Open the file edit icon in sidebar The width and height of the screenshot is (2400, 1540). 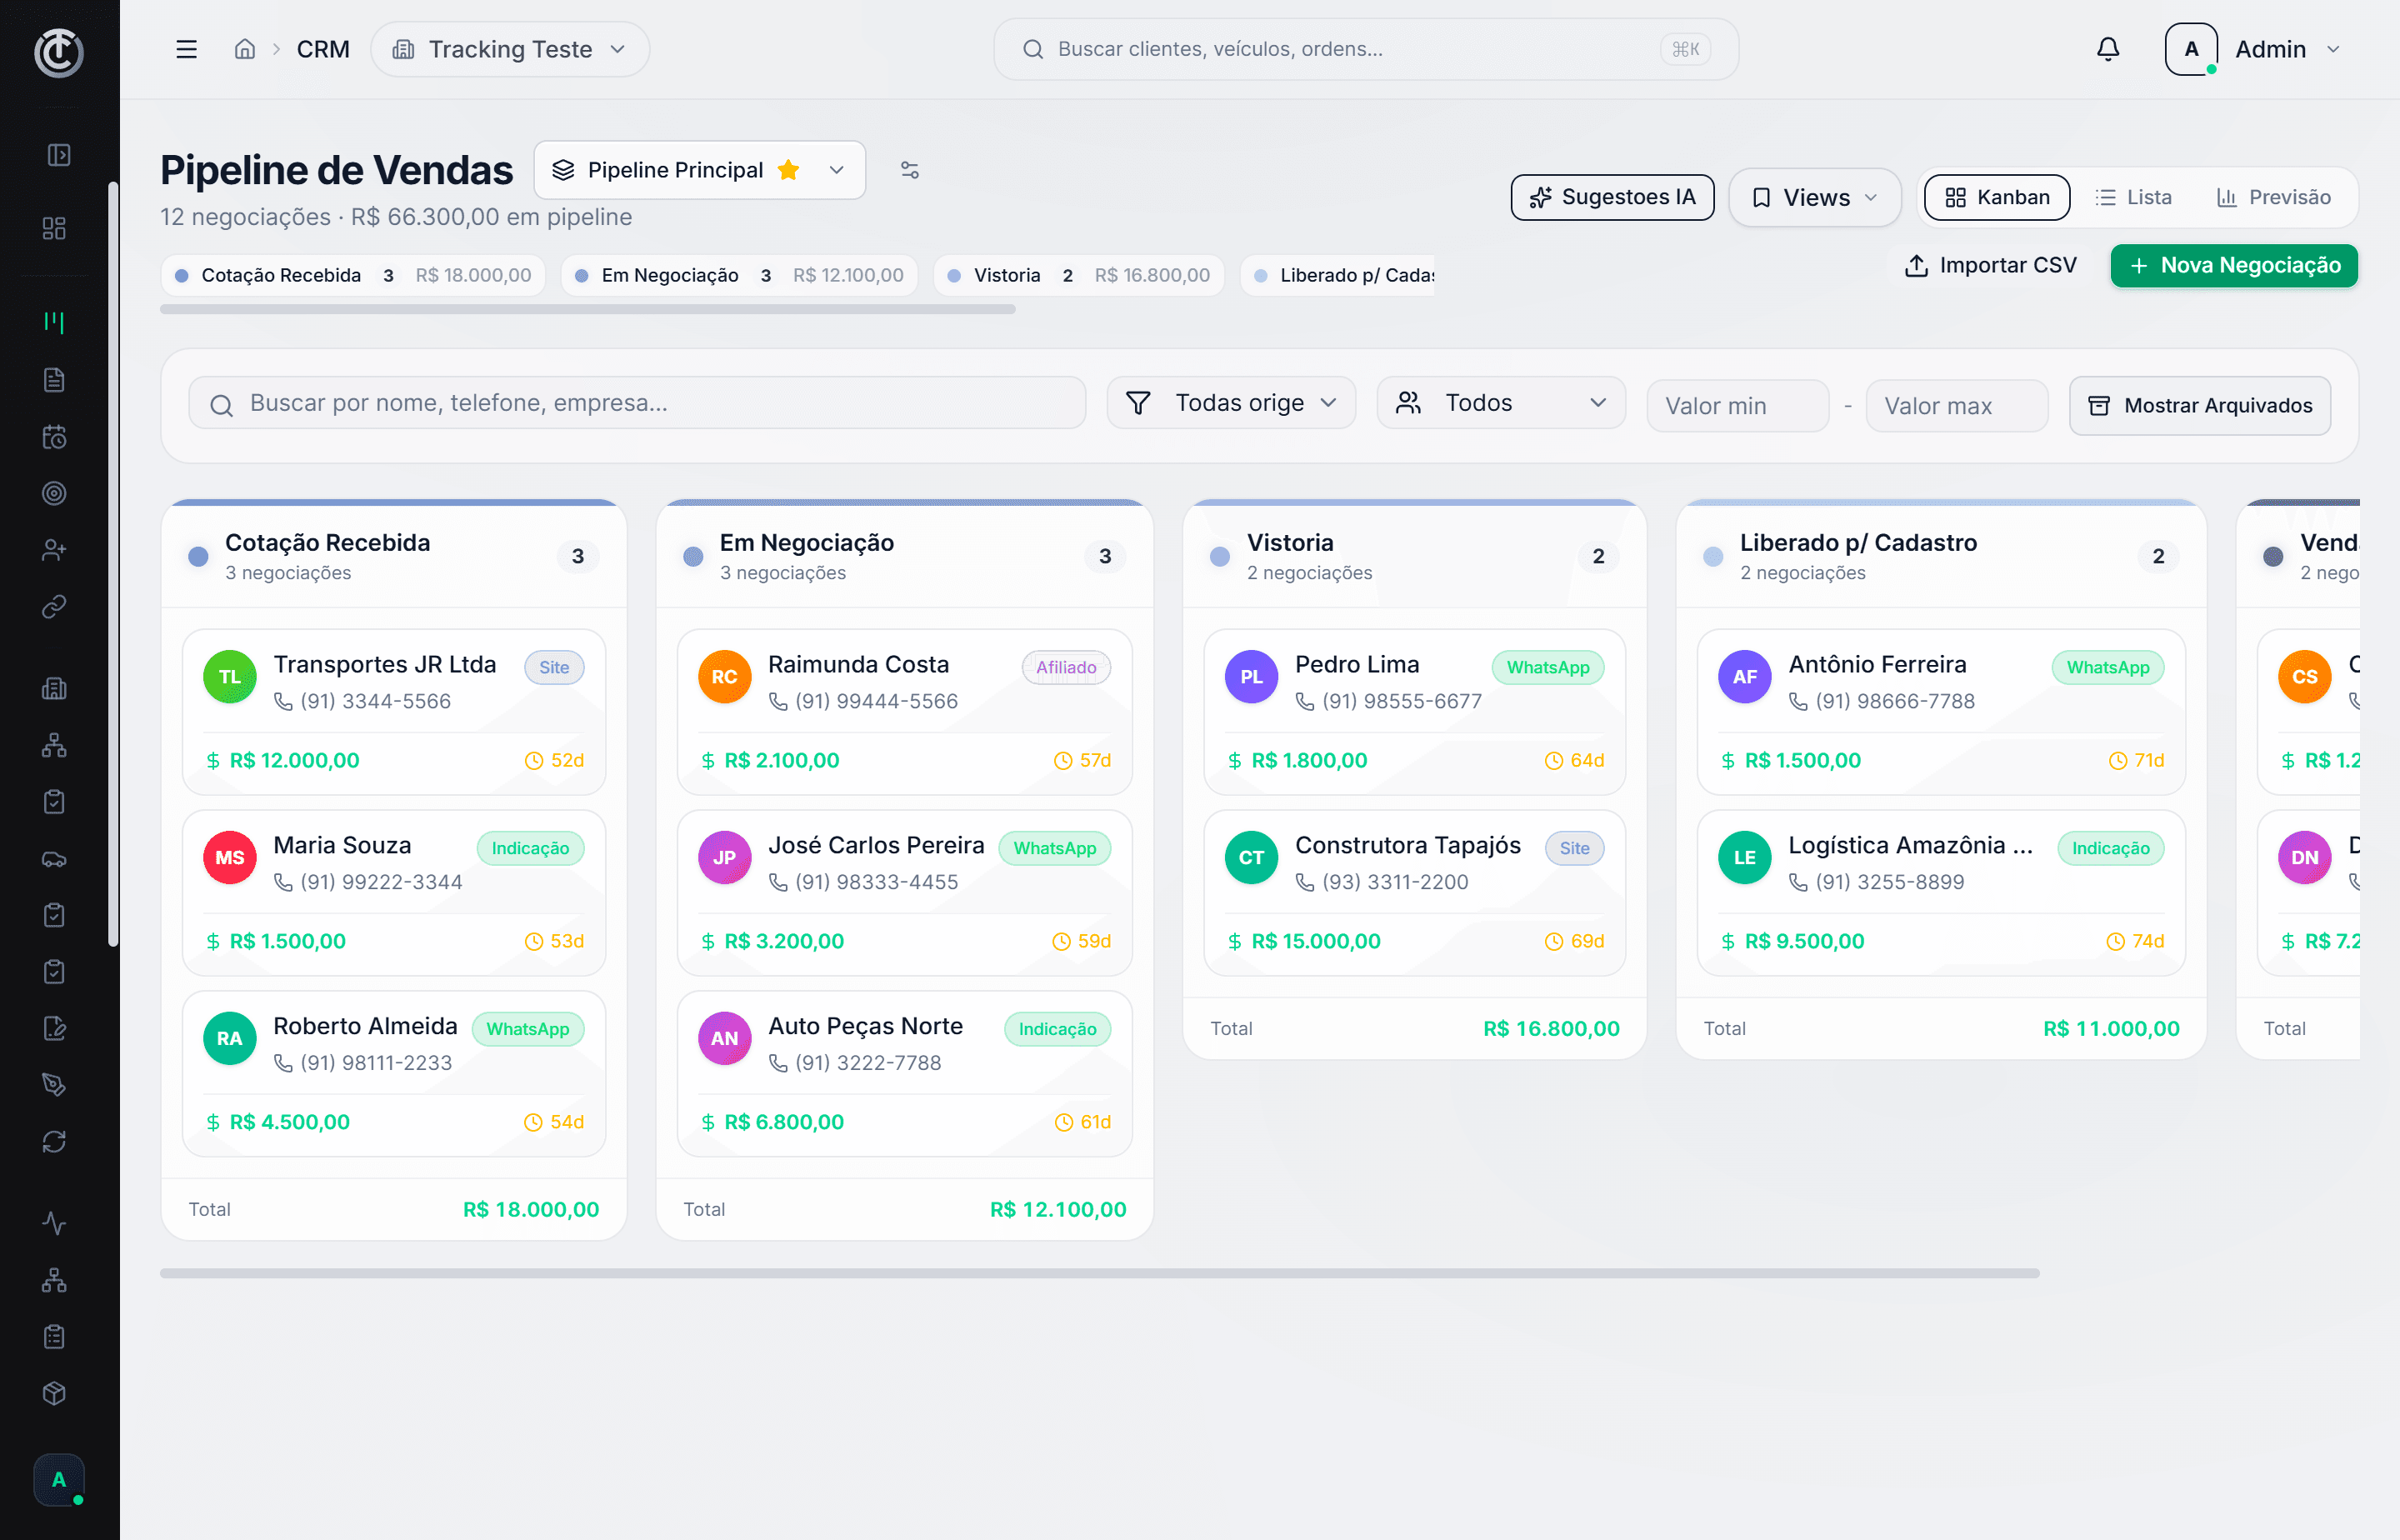point(55,1028)
